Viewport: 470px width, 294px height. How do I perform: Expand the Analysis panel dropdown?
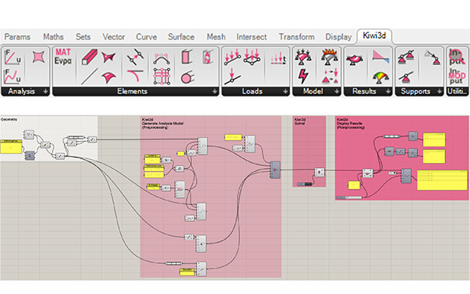(x=46, y=91)
